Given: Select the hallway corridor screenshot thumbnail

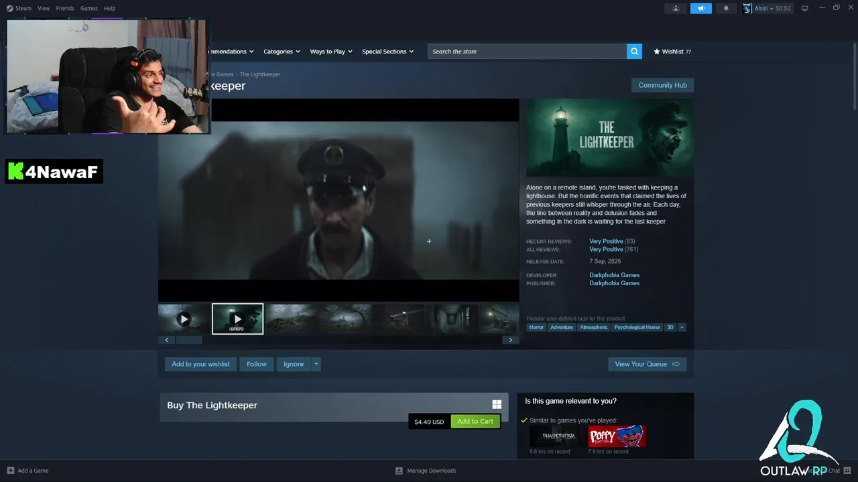Looking at the screenshot, I should [452, 319].
